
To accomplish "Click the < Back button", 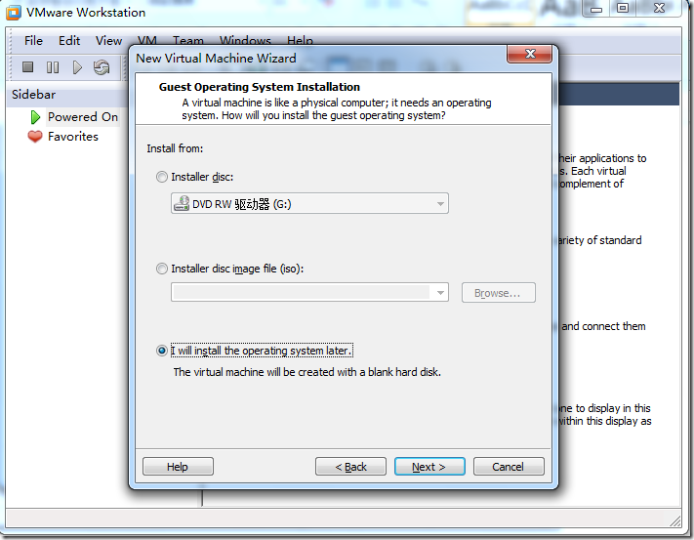I will tap(350, 467).
